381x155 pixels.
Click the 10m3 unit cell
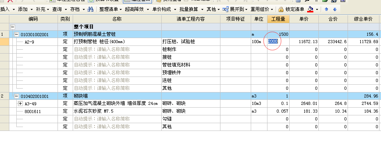(259, 103)
